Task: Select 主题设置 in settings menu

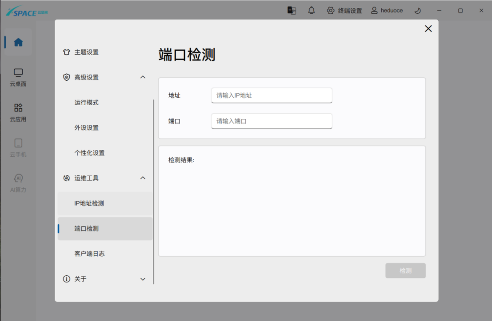Action: pyautogui.click(x=86, y=52)
